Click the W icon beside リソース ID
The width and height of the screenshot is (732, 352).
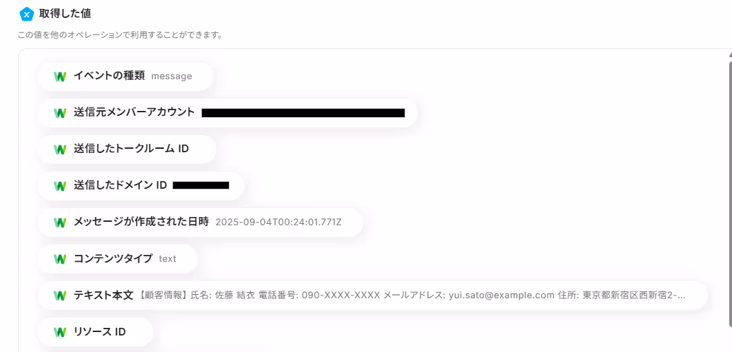click(x=60, y=333)
